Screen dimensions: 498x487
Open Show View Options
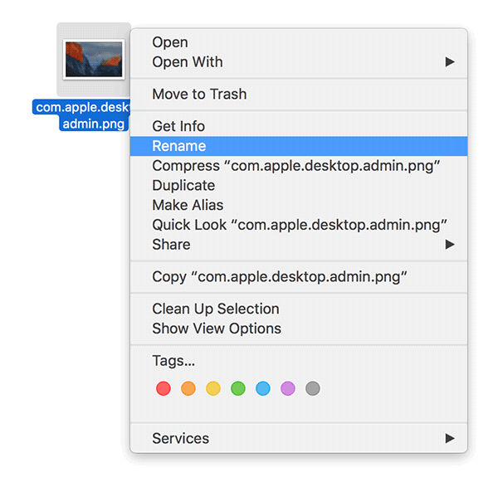coord(217,329)
